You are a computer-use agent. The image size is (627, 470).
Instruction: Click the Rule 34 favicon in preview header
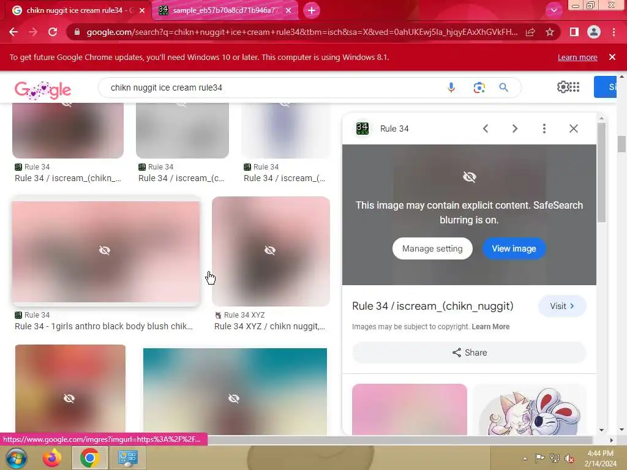(362, 129)
